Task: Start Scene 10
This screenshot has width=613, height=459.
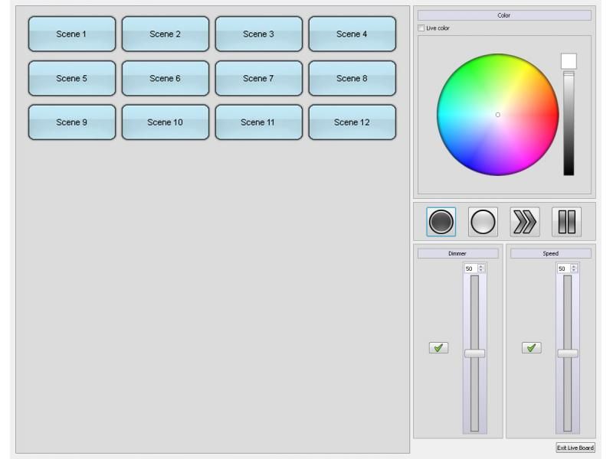Action: tap(166, 122)
